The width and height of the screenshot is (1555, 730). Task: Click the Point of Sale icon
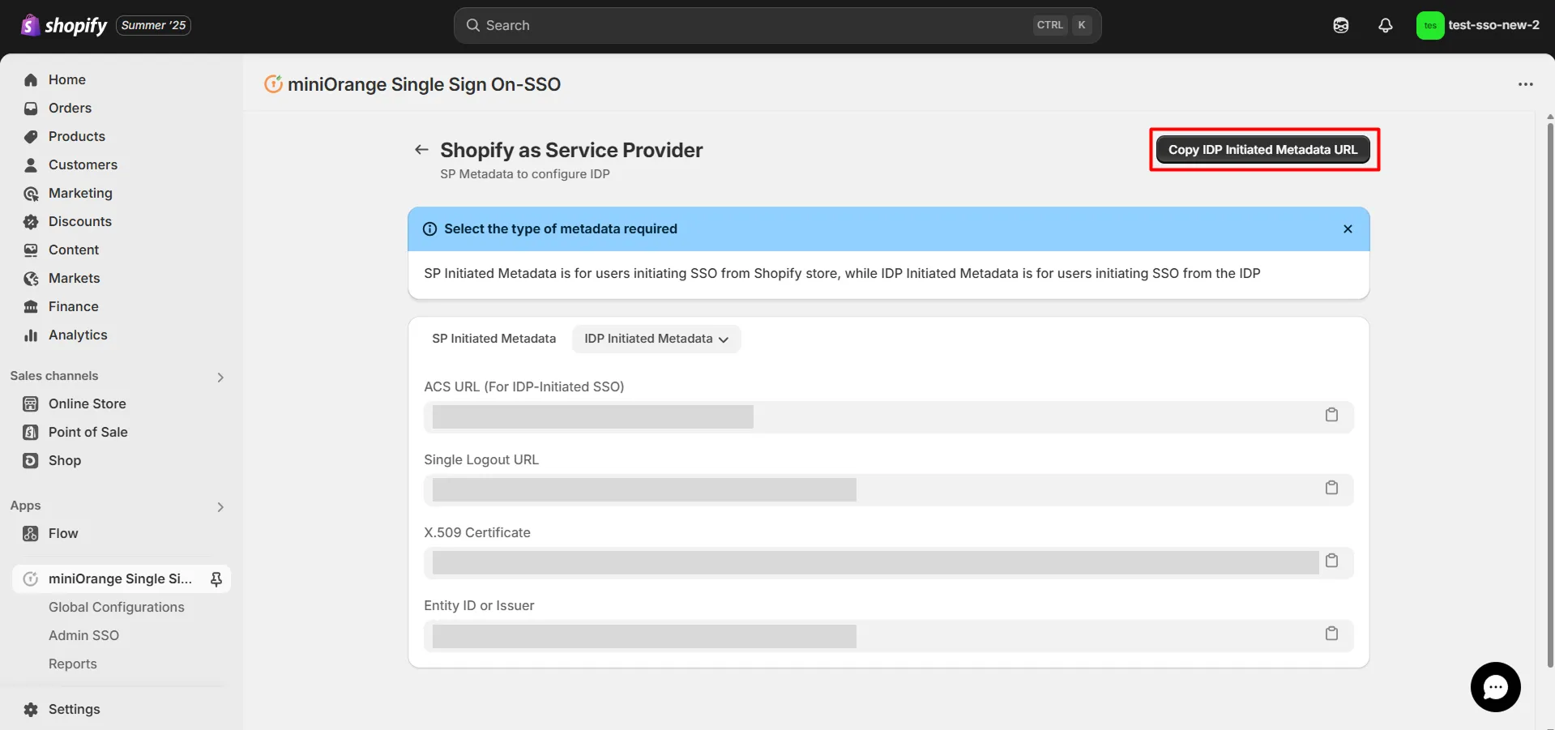[31, 432]
